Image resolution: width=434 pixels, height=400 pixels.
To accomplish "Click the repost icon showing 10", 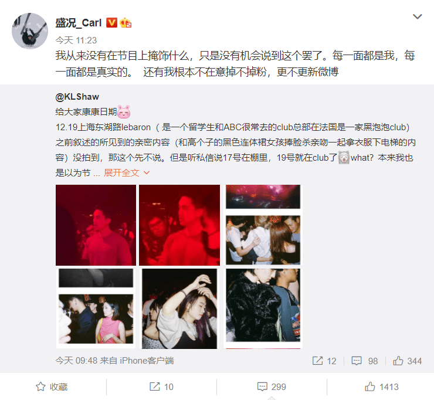I will (154, 387).
